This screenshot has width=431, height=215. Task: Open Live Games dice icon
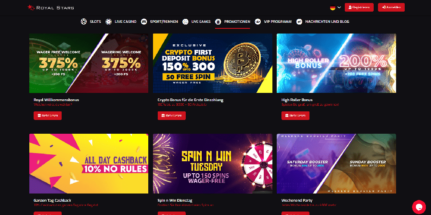point(185,21)
